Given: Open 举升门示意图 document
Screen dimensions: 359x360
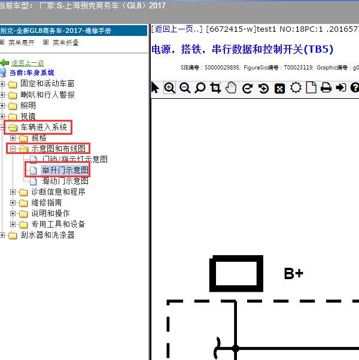Looking at the screenshot, I should tap(65, 170).
